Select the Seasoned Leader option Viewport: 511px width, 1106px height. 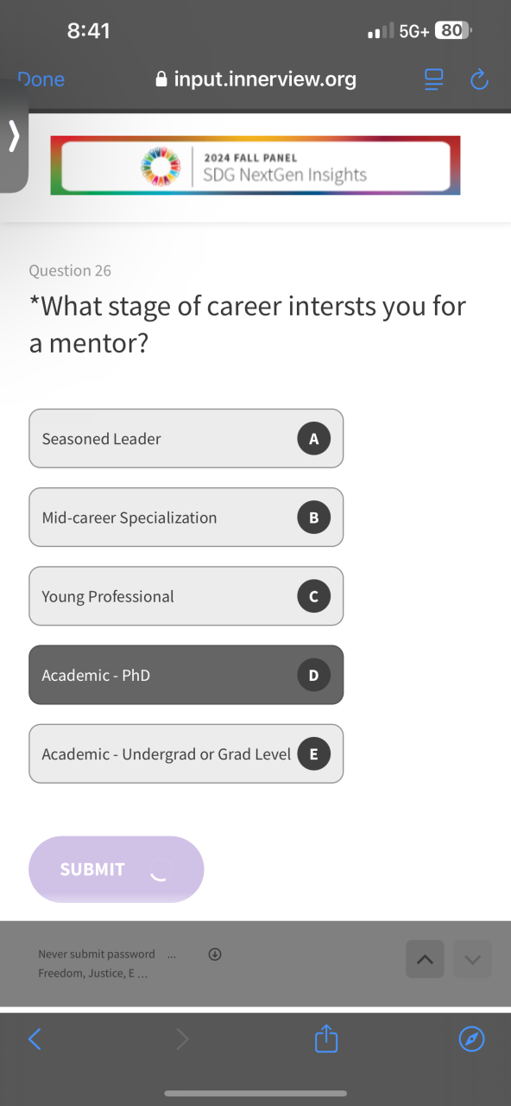coord(186,438)
